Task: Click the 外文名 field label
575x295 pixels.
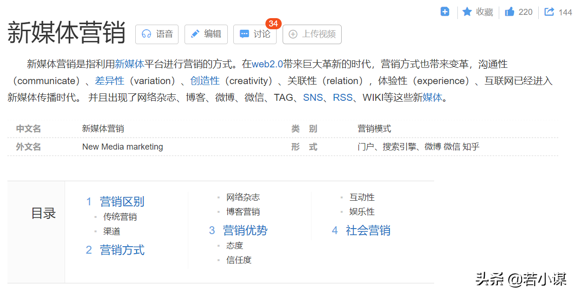Action: [29, 147]
